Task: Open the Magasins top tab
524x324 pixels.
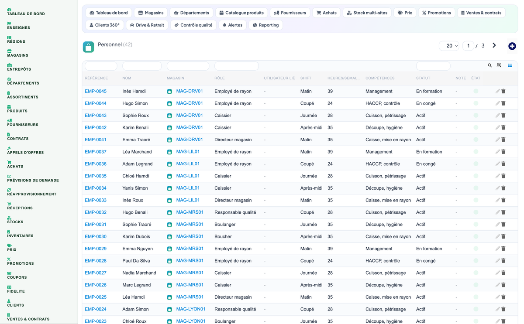Action: (151, 13)
